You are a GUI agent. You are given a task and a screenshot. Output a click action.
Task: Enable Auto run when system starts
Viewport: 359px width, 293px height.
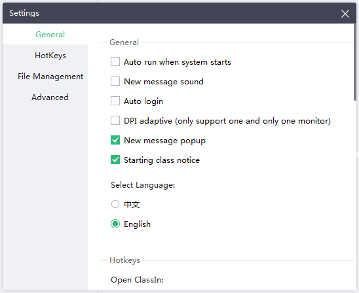tap(115, 61)
